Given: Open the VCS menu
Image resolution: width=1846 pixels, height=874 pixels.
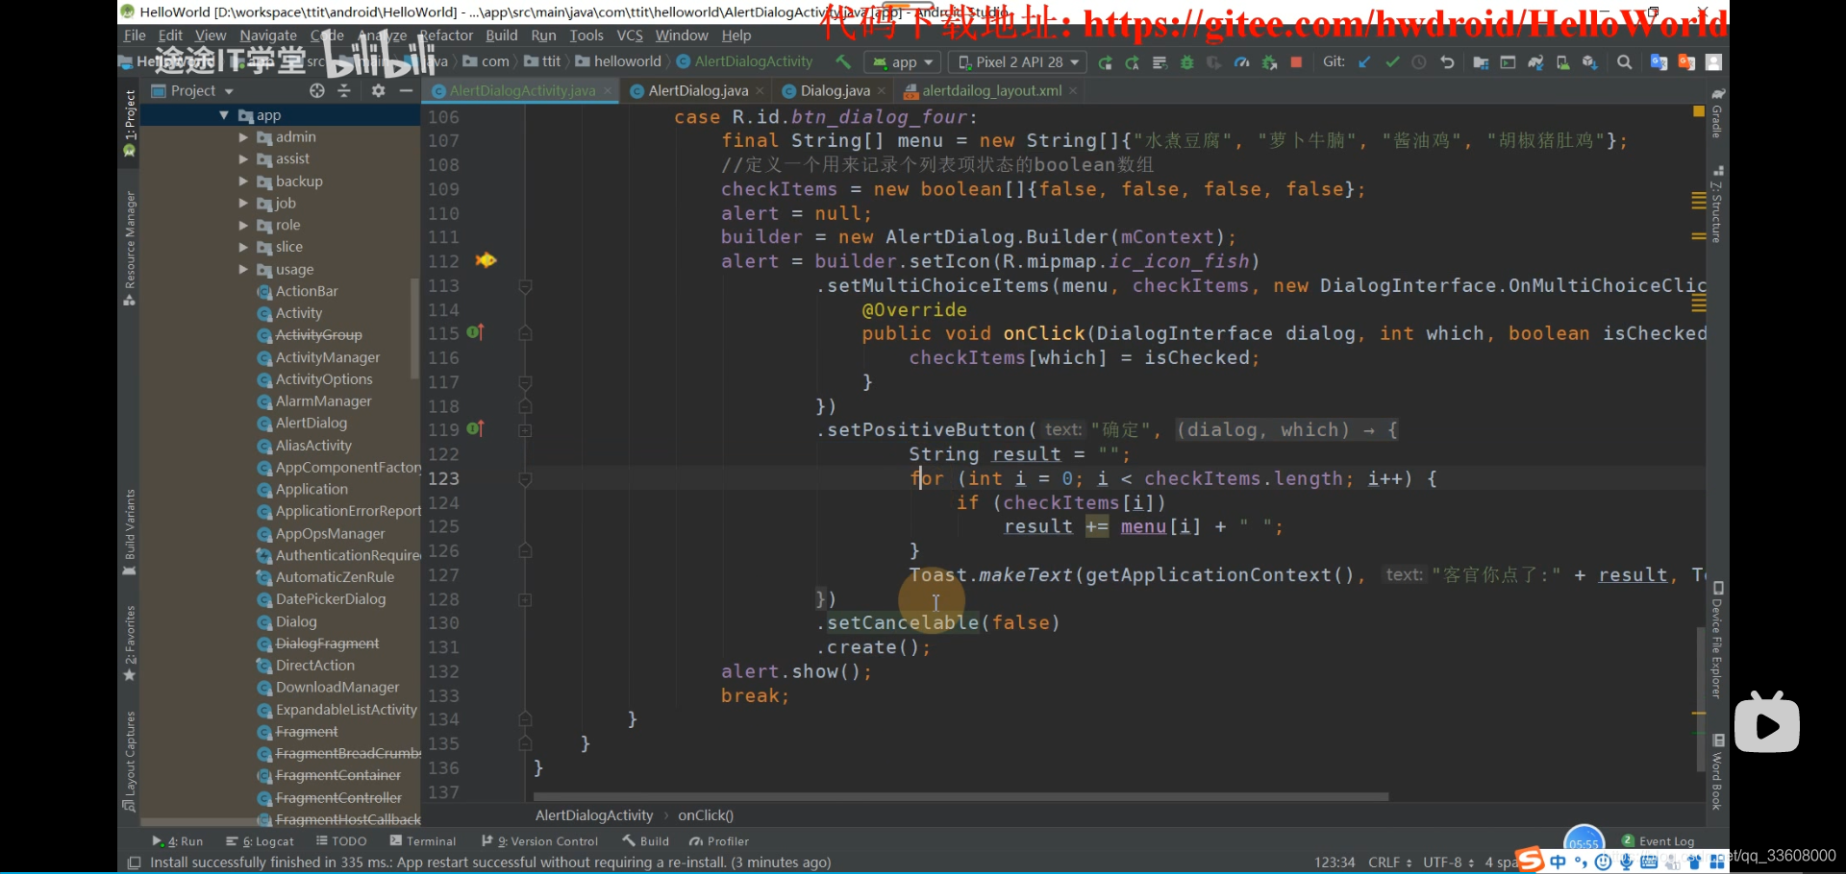Looking at the screenshot, I should [x=630, y=36].
